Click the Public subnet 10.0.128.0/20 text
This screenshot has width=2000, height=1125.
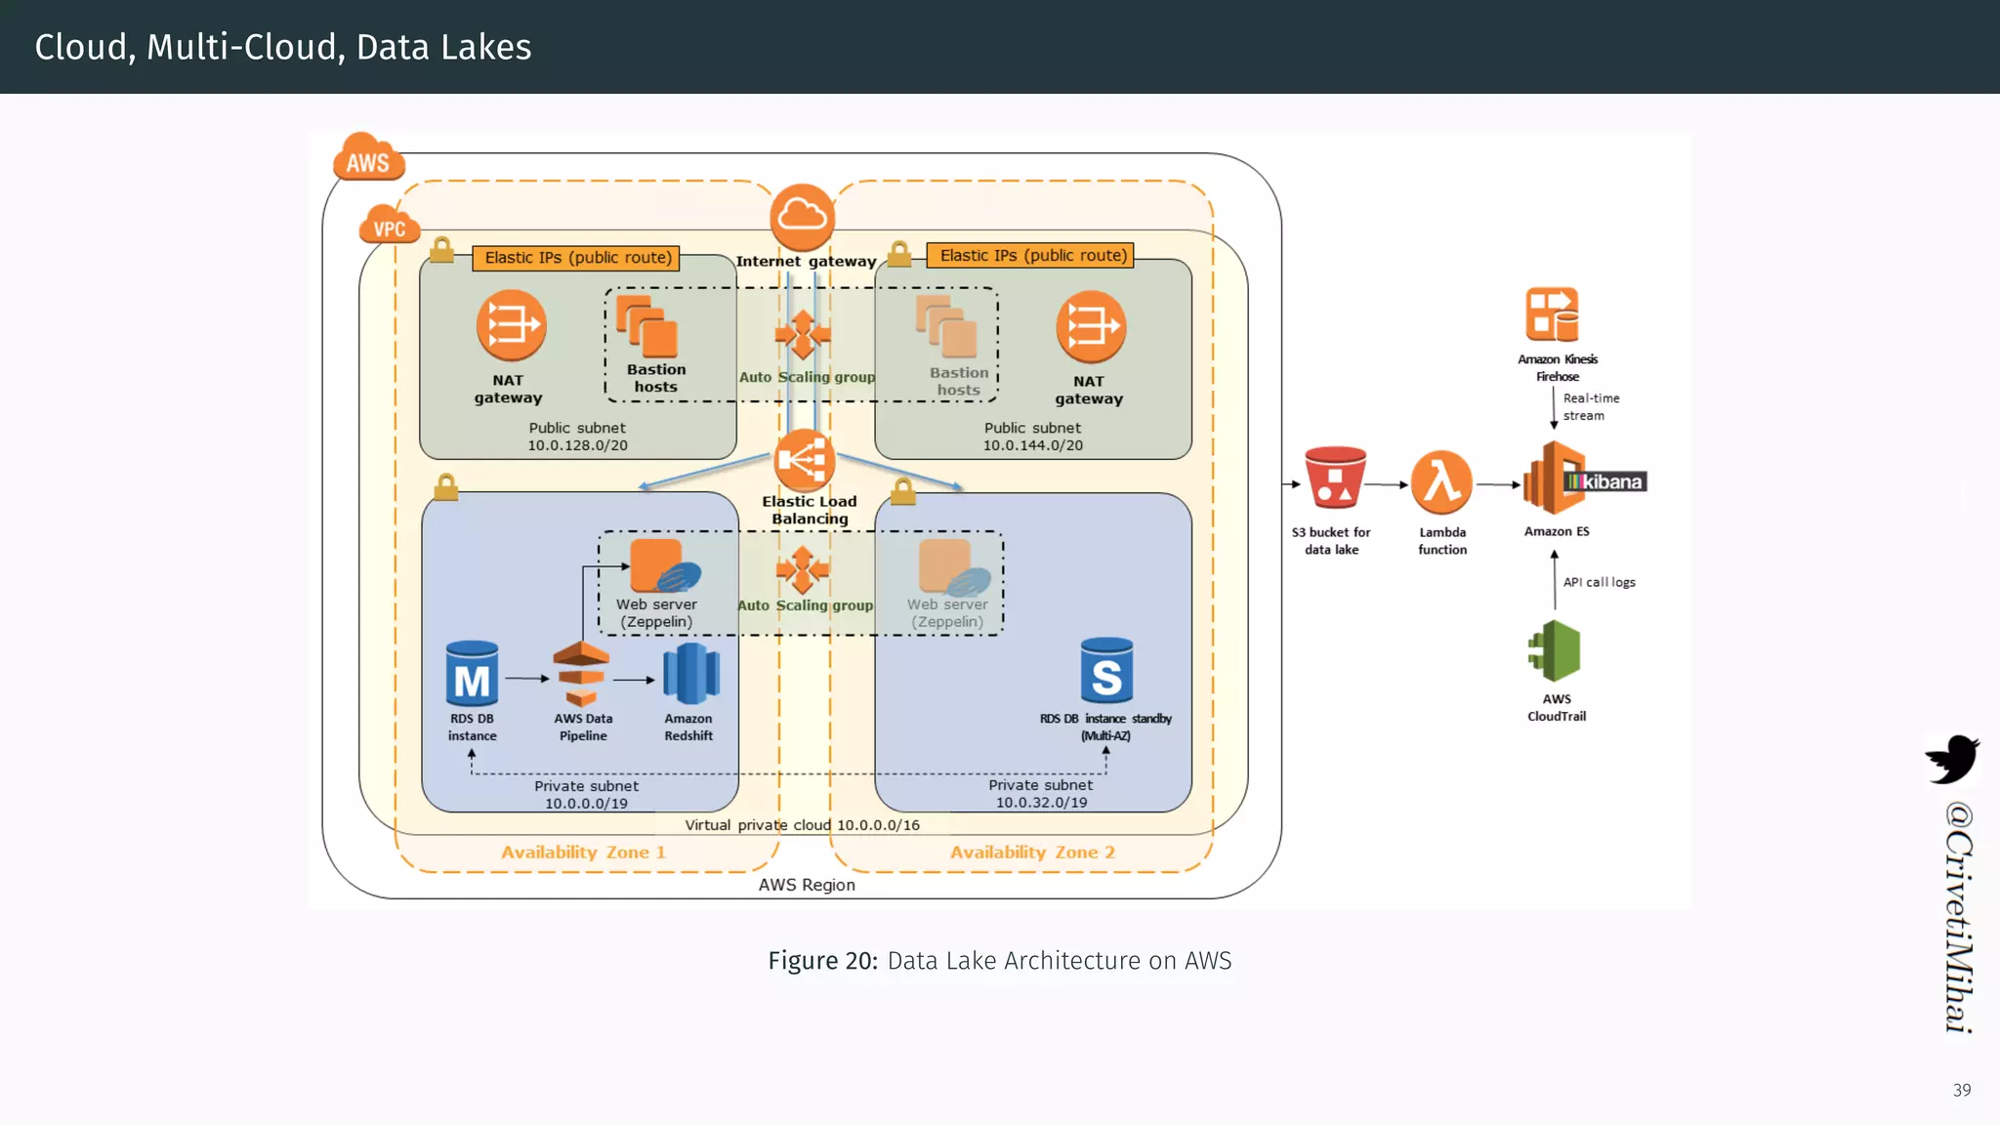pyautogui.click(x=577, y=437)
